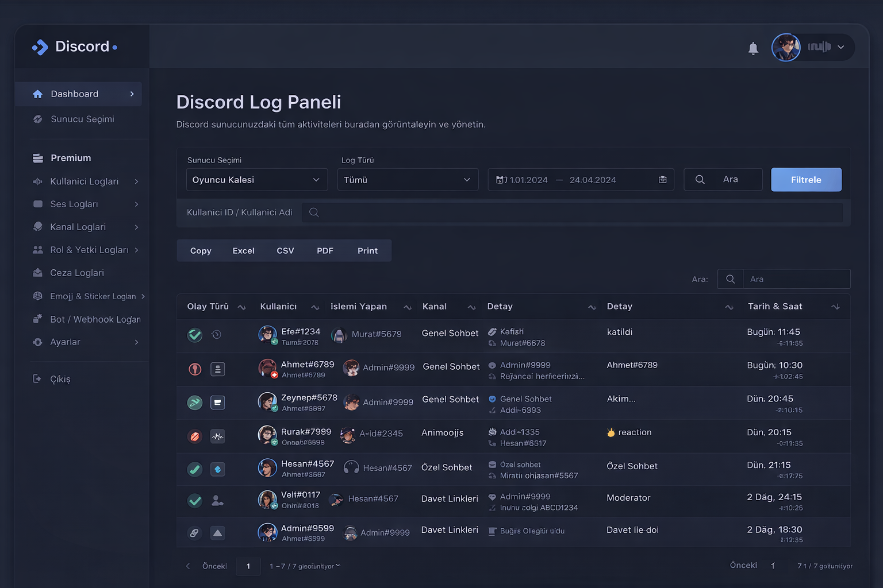The image size is (883, 588).
Task: Click Önceki pagination link at bottom left
Action: pyautogui.click(x=214, y=566)
